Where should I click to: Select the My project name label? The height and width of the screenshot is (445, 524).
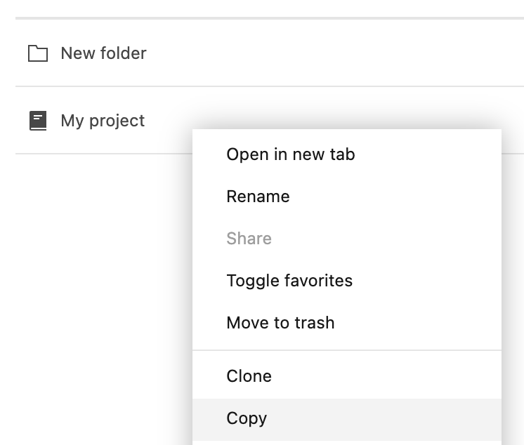click(103, 121)
